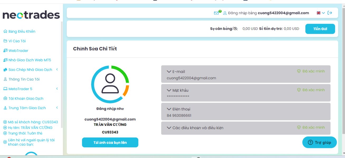The image size is (345, 158).
Task: Click CU93343 under the profile name
Action: click(110, 132)
